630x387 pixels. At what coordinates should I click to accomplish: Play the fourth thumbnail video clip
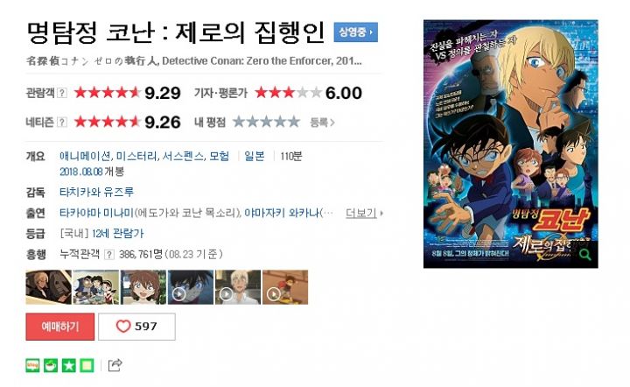point(191,287)
